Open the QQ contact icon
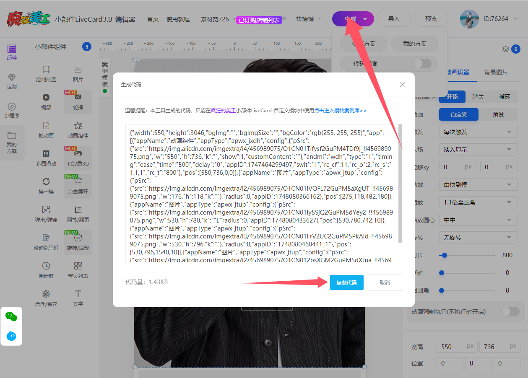This screenshot has height=378, width=528. (11, 336)
